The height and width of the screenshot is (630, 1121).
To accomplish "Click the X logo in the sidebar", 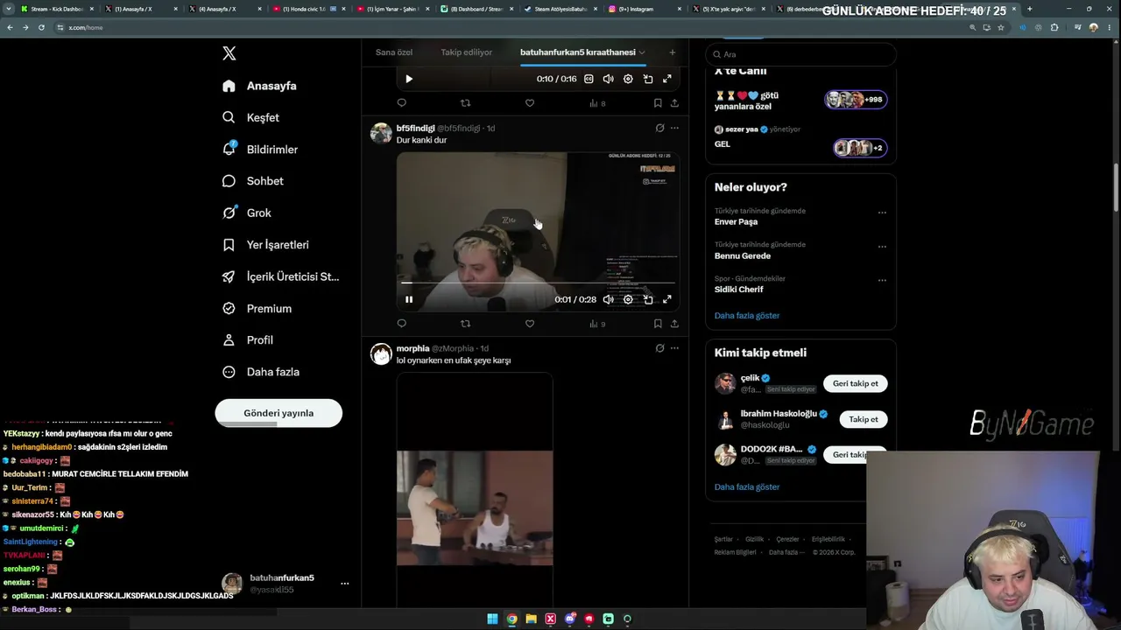I will [x=229, y=53].
